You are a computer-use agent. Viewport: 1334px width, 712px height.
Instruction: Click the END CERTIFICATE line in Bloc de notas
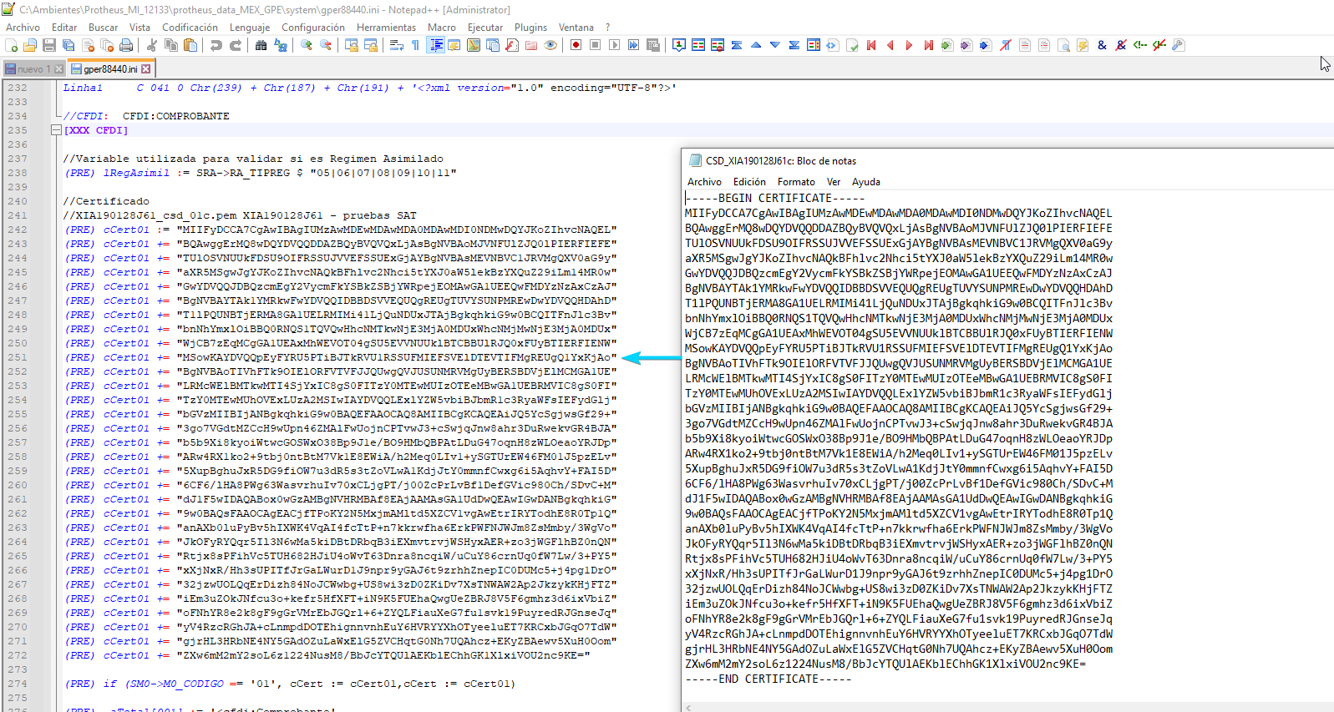(x=768, y=679)
